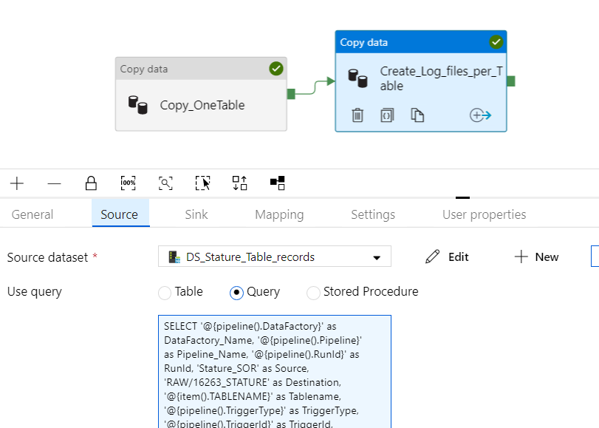Lock the pipeline canvas
The image size is (599, 428).
91,183
